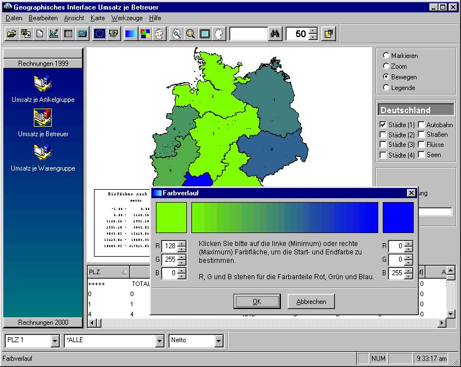Enable the Autobahn checkbox

pyautogui.click(x=422, y=124)
